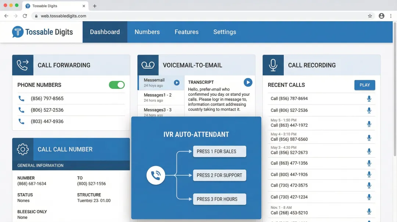Open the Features navigation item

click(186, 32)
